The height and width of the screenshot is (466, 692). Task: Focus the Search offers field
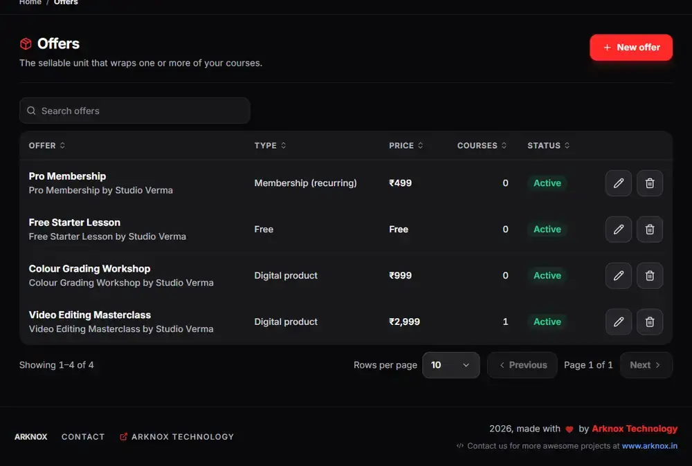tap(135, 111)
